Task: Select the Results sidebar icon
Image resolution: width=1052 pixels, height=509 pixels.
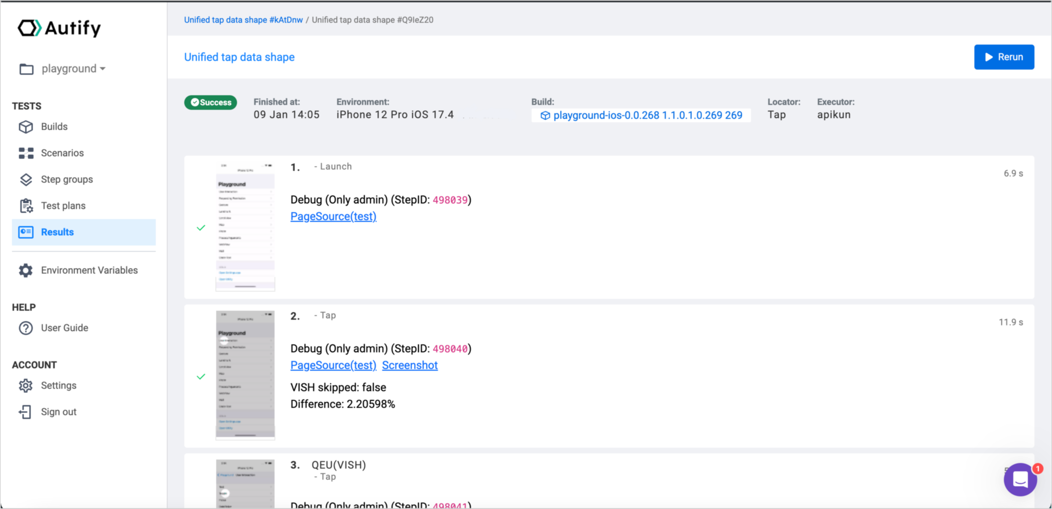Action: pos(26,232)
